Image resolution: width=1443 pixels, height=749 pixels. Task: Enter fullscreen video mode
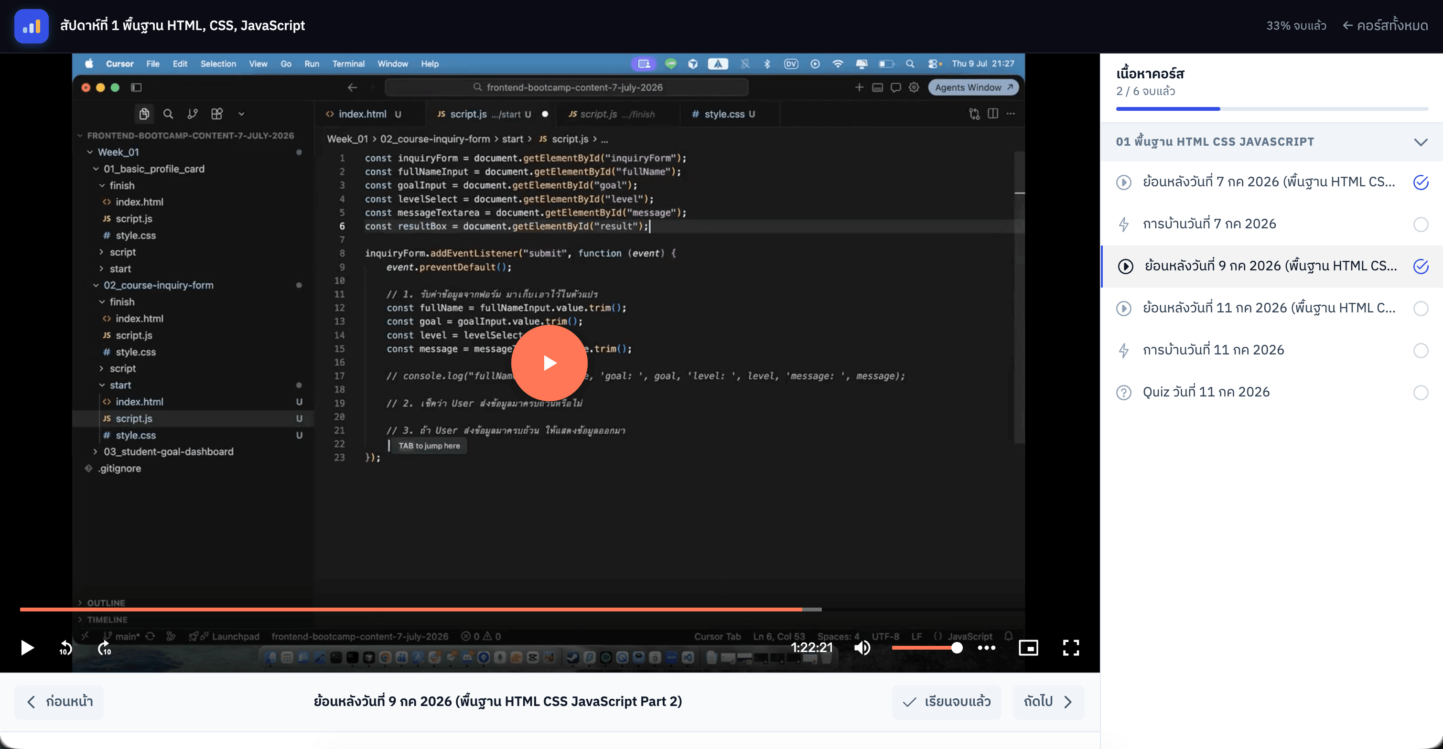pyautogui.click(x=1071, y=648)
